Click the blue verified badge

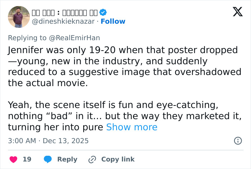[x=103, y=13]
